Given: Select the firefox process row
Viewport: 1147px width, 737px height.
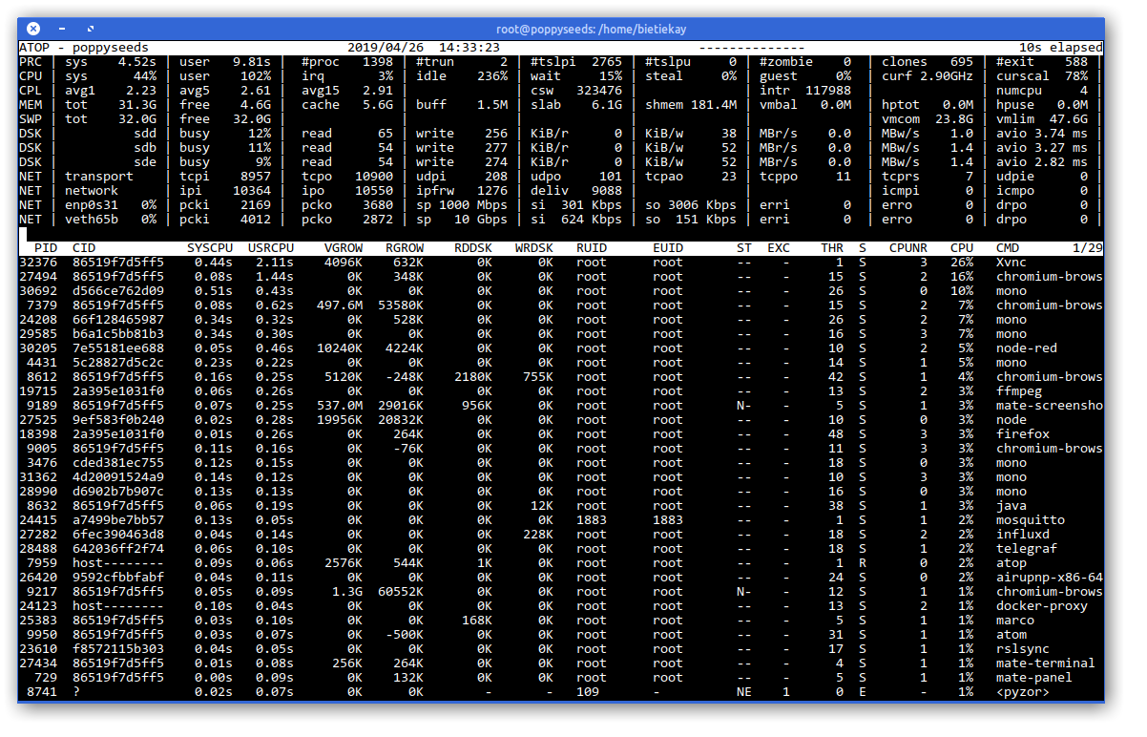Looking at the screenshot, I should (x=561, y=434).
